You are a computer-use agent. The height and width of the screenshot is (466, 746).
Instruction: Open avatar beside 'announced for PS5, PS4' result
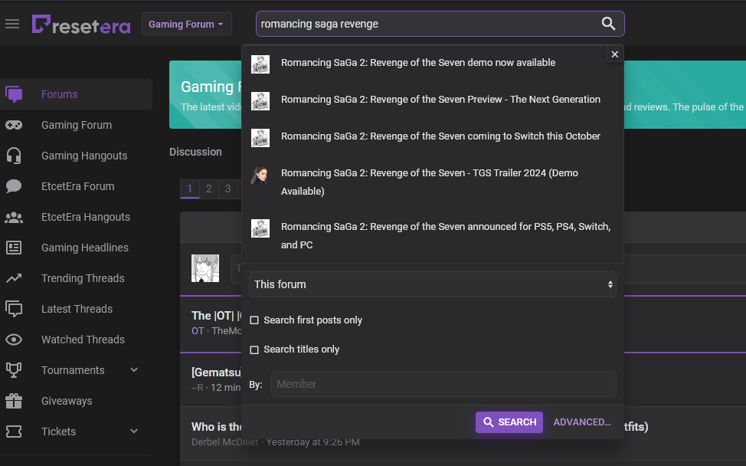point(260,228)
